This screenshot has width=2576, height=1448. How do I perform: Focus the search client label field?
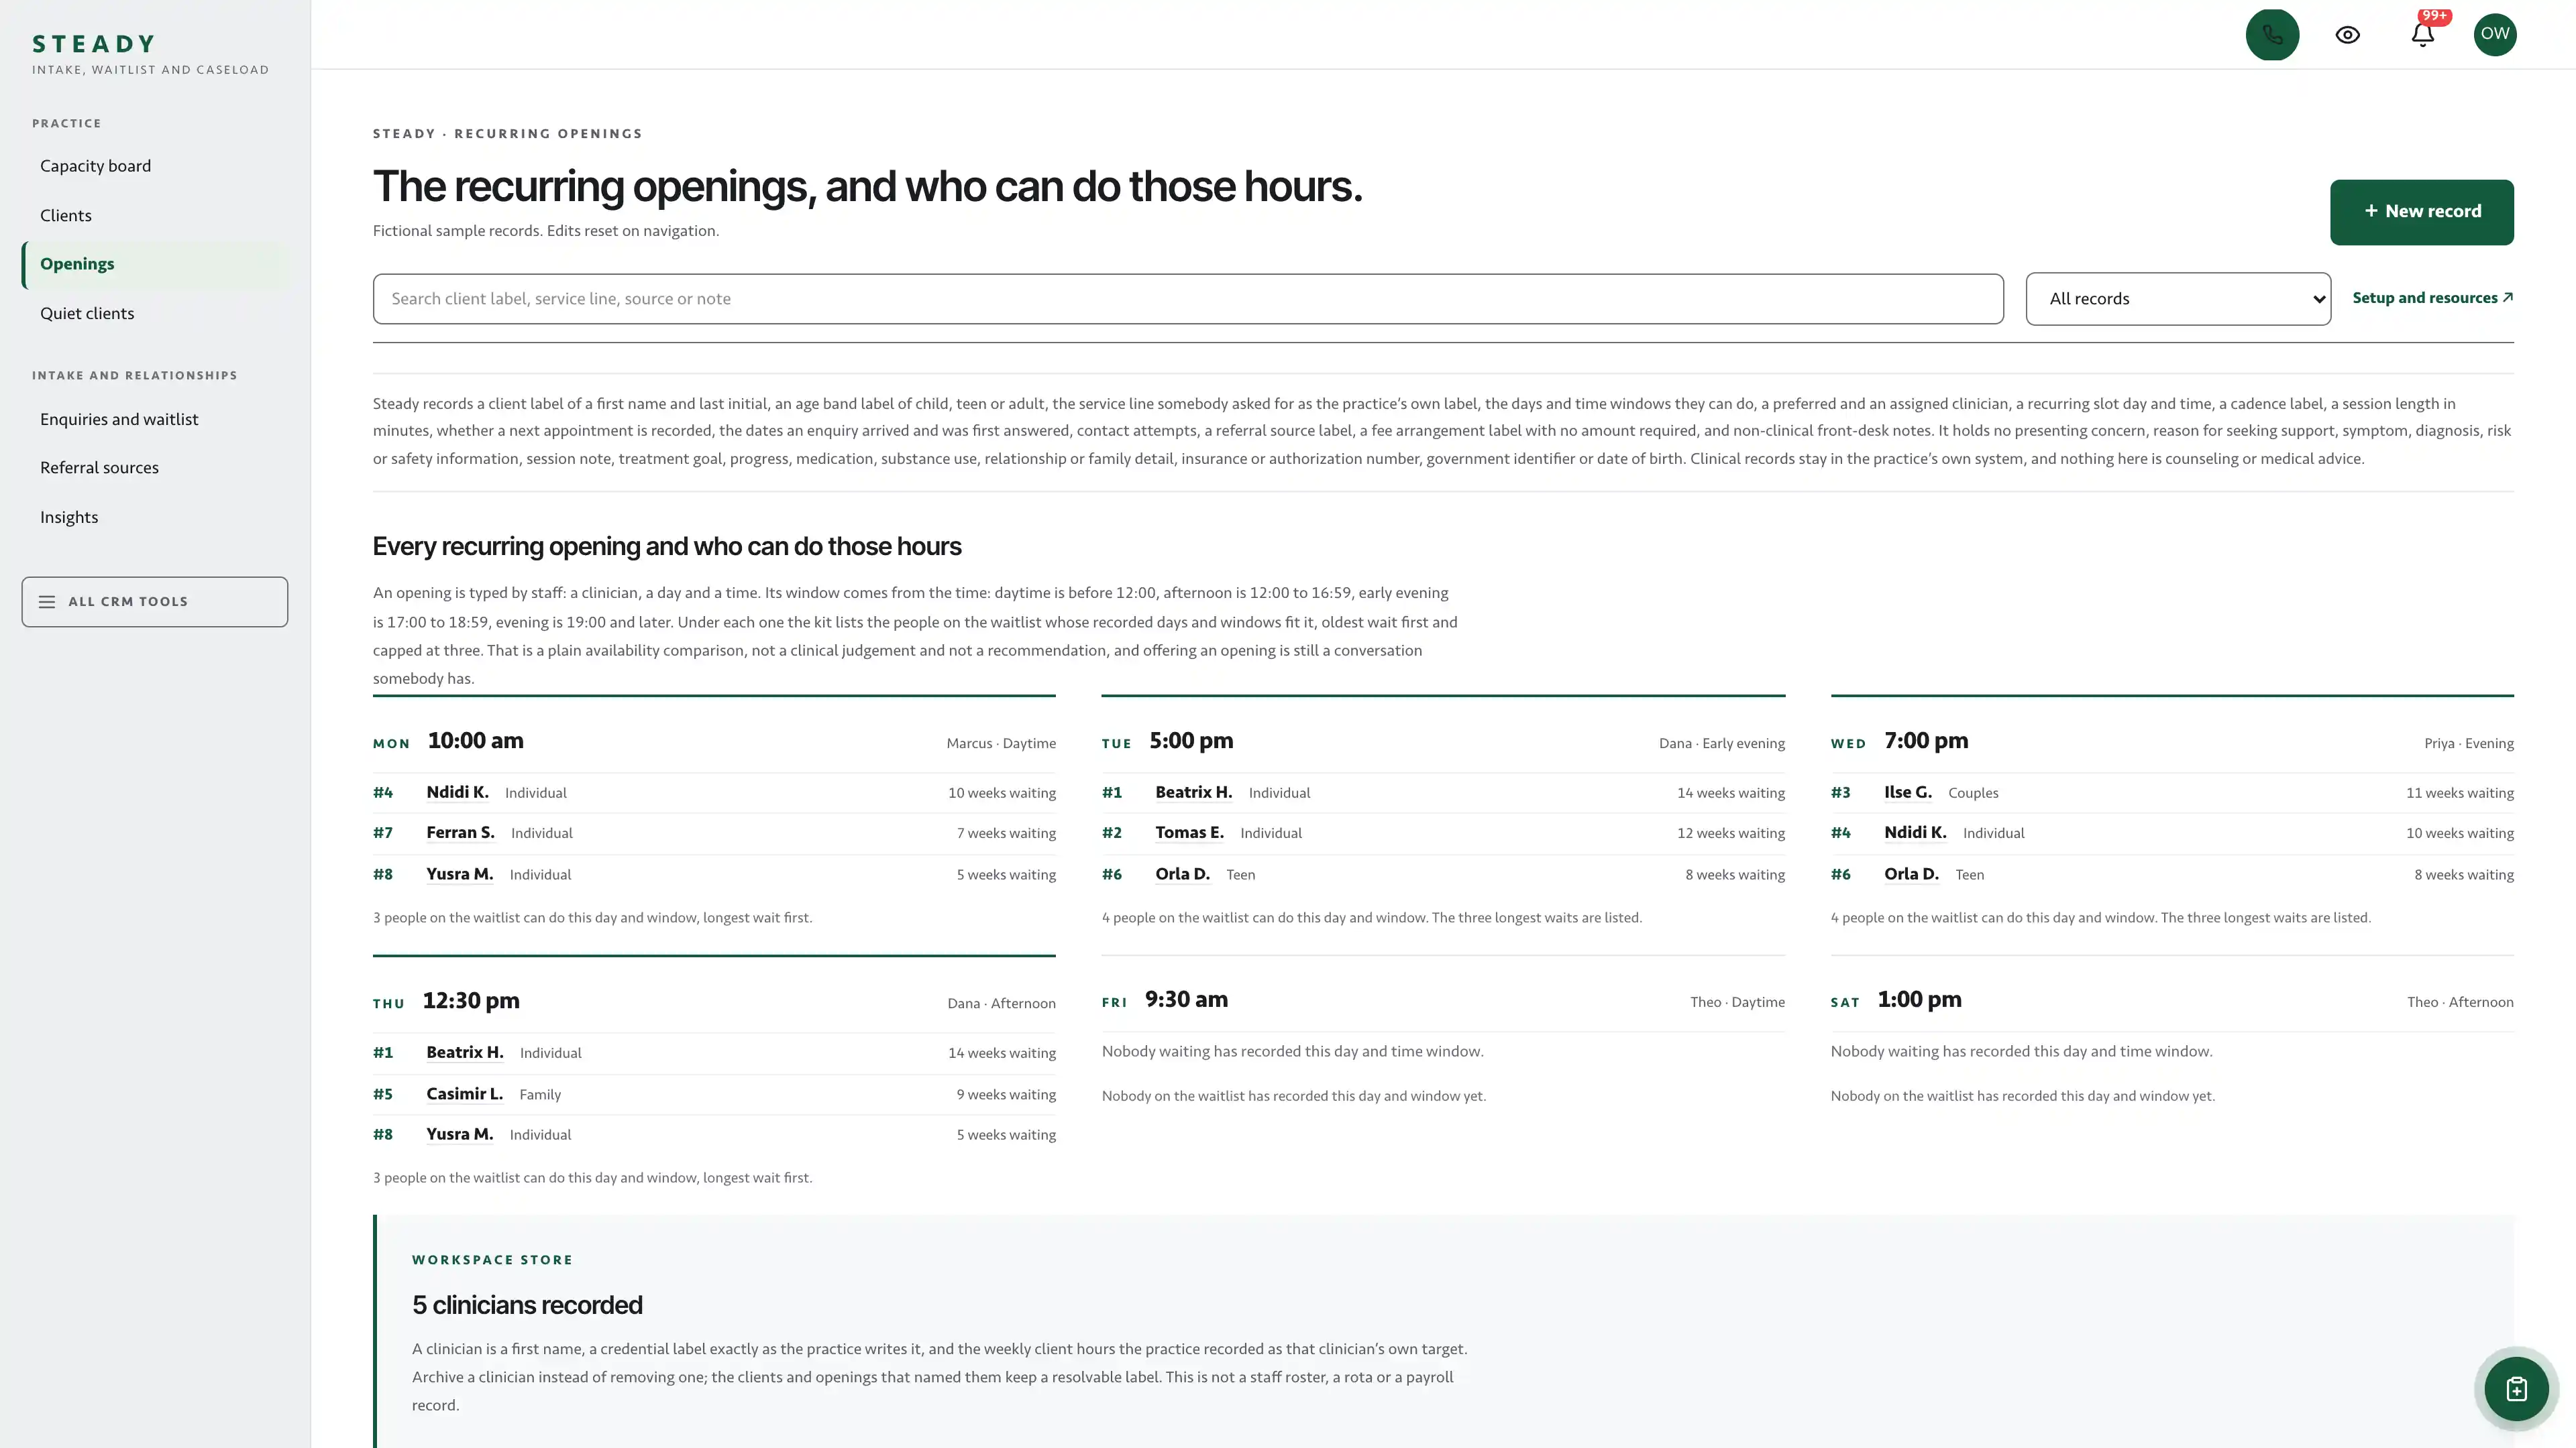click(x=1188, y=299)
